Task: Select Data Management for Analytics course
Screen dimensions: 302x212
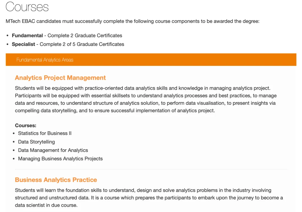Action: tap(53, 150)
